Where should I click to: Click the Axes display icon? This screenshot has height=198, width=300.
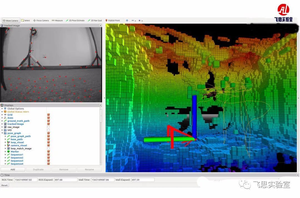tap(5, 118)
